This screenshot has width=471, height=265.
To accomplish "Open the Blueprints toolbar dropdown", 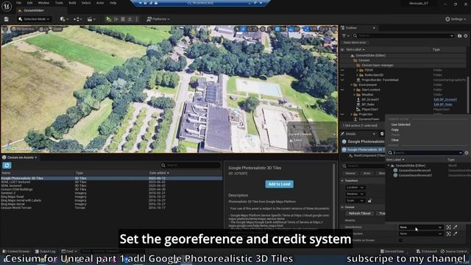I will 78,19.
